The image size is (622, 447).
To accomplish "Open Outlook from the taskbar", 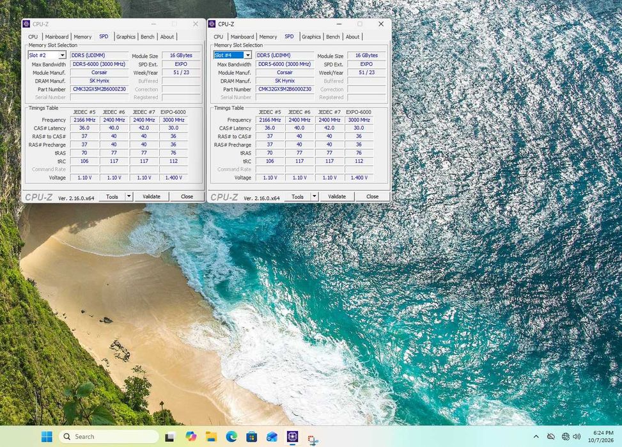I will [x=272, y=437].
